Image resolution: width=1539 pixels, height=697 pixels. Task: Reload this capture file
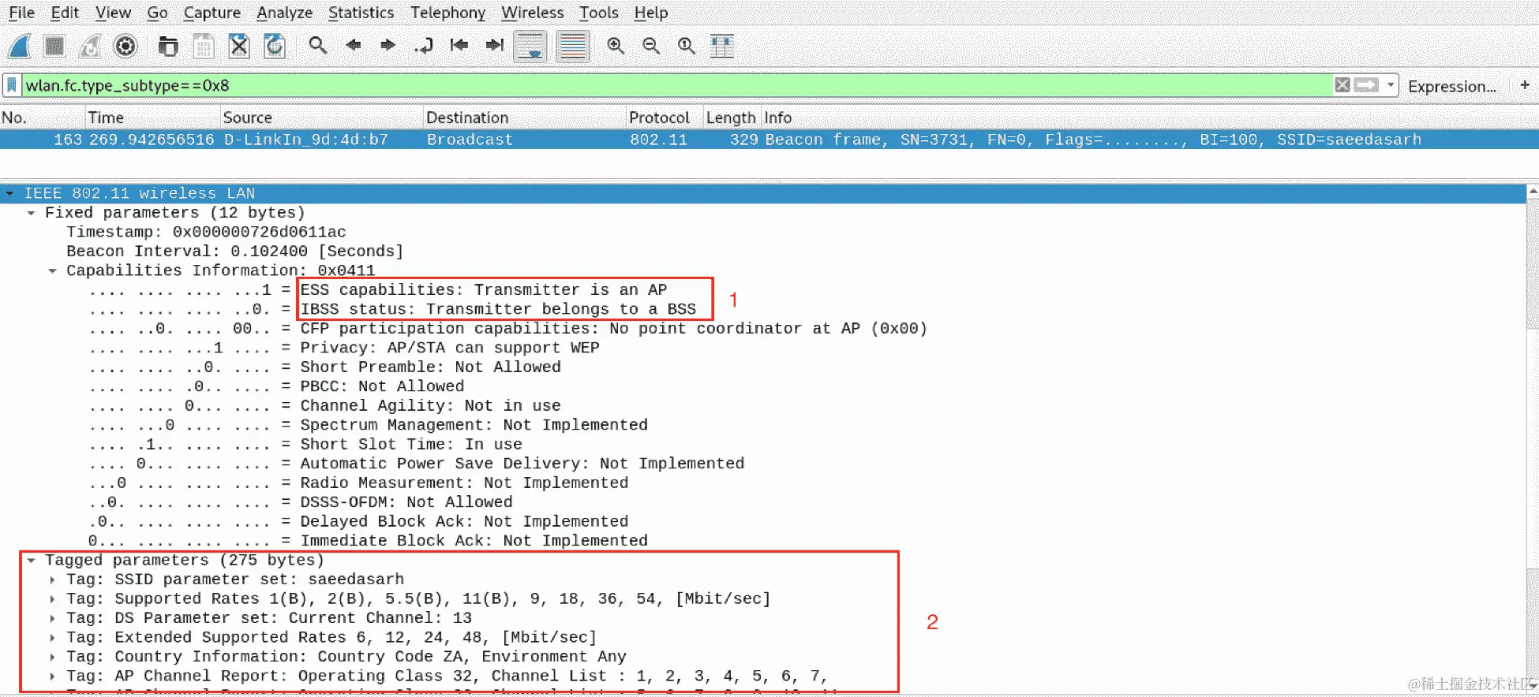click(x=274, y=47)
